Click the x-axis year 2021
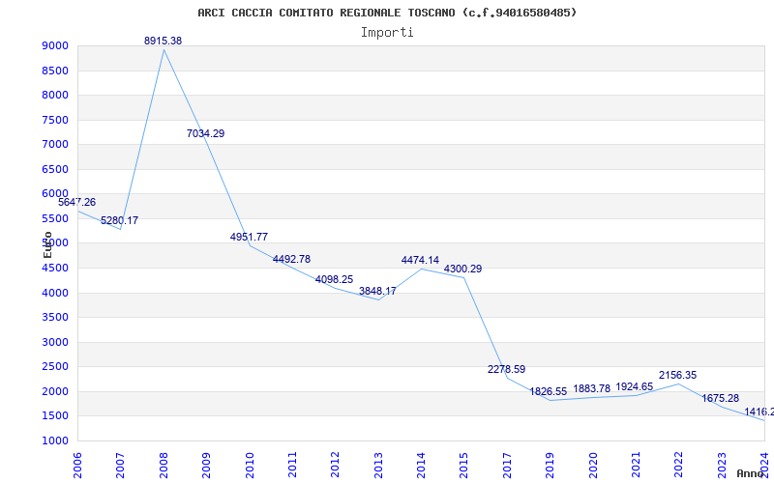 coord(636,465)
